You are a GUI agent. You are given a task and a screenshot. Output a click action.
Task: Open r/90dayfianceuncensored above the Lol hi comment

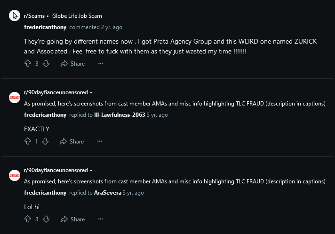click(56, 170)
